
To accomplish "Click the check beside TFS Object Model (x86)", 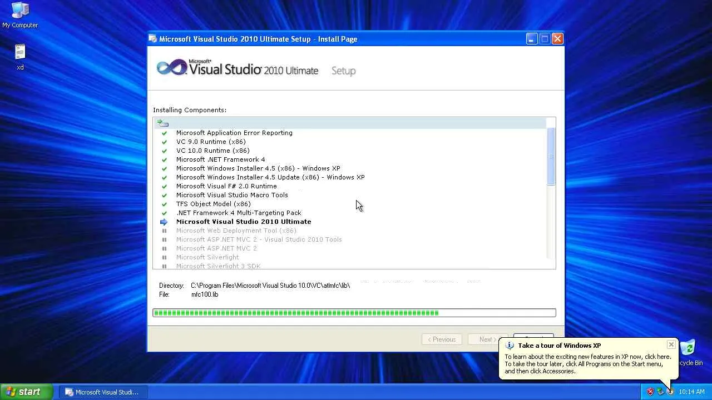I will (164, 204).
